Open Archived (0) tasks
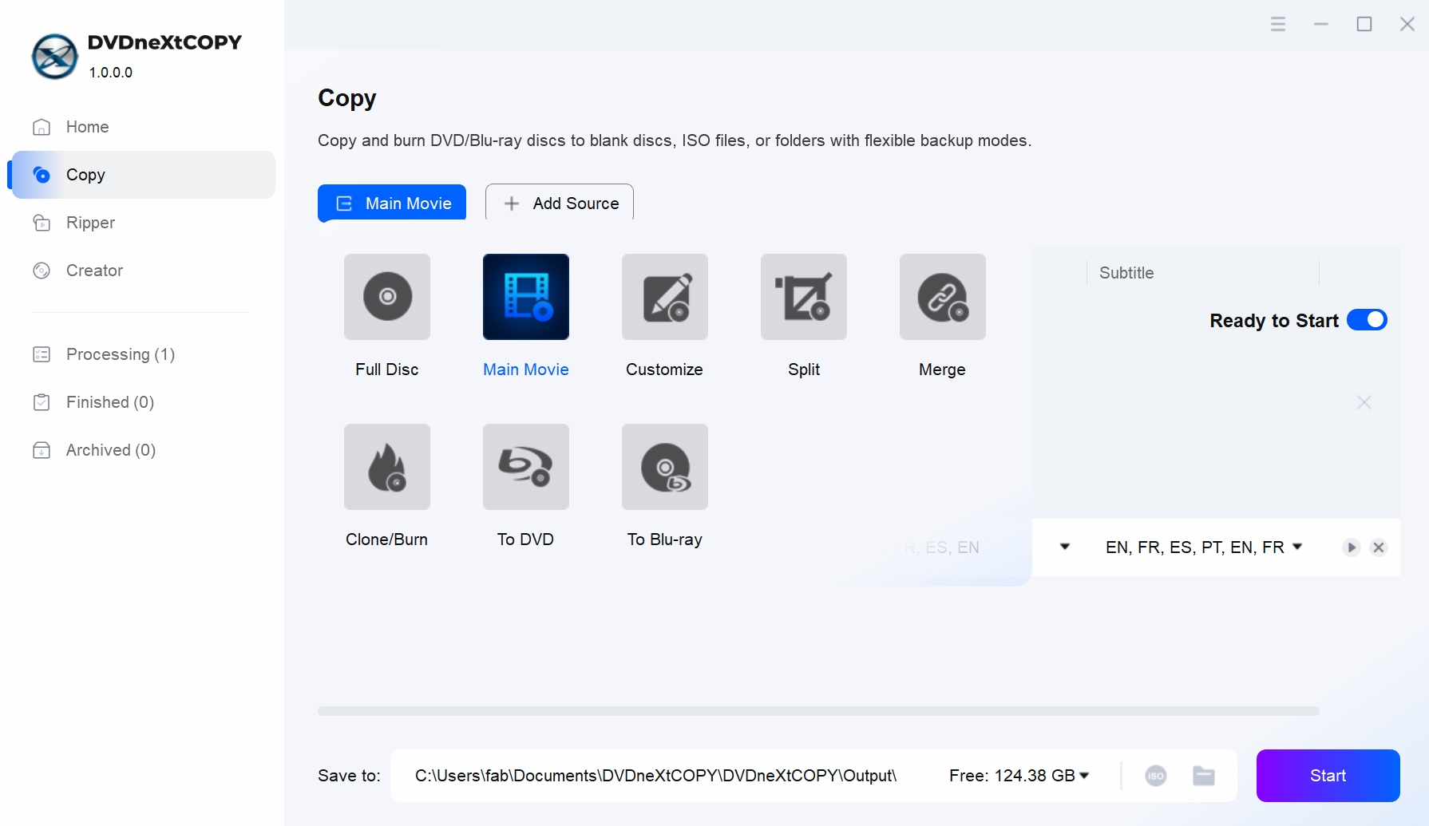 tap(144, 450)
